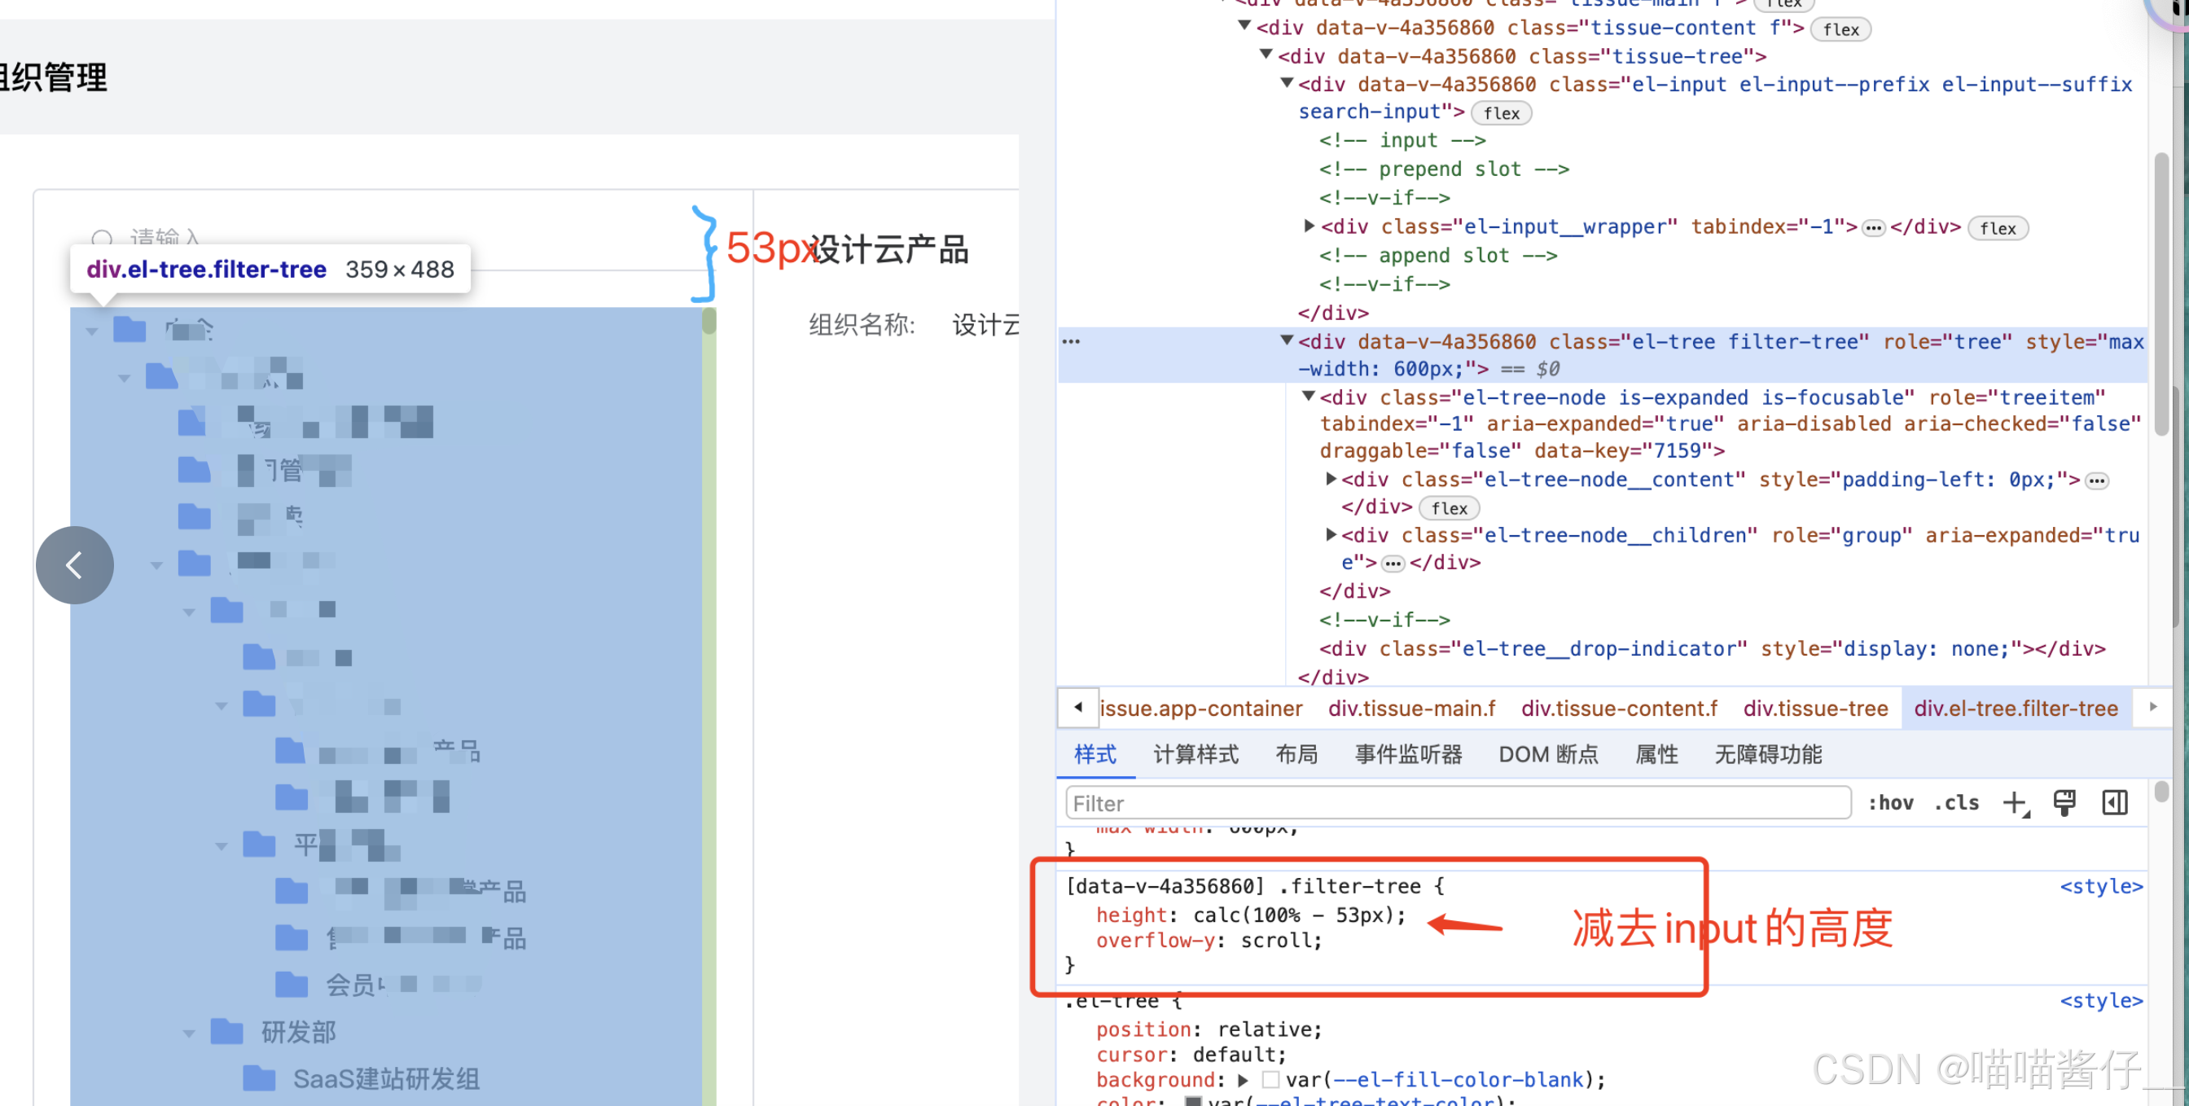Expand the el-input__wrapper div node
2189x1106 pixels.
1309,226
